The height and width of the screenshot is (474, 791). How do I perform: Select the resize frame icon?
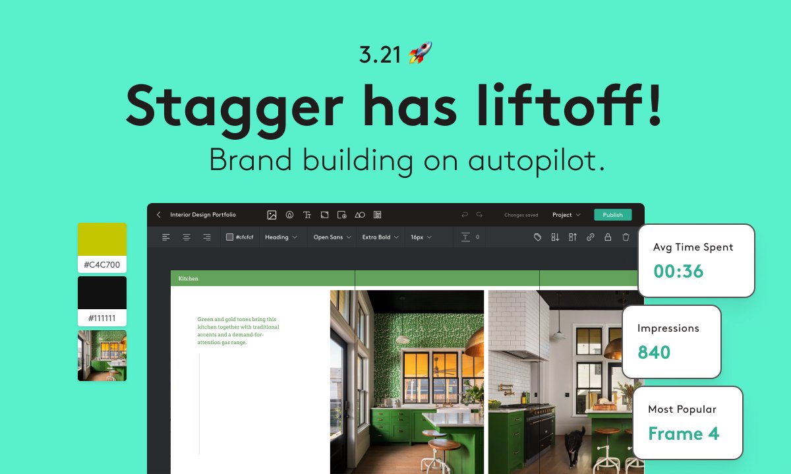click(x=324, y=215)
